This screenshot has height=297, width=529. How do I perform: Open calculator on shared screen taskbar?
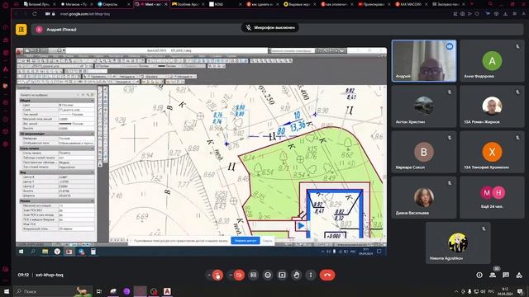(x=93, y=252)
